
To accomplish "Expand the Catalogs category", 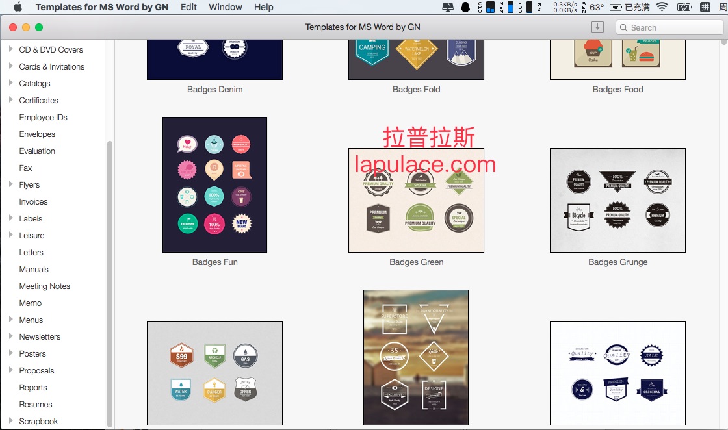I will pyautogui.click(x=10, y=83).
